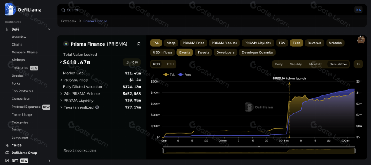371x165 pixels.
Task: Expand the PRISMA Liquidity row
Action: tap(61, 101)
